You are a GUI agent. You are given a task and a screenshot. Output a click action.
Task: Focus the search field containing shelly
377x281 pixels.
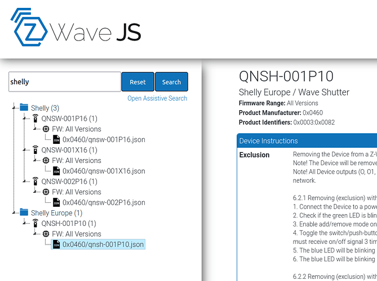coord(65,81)
